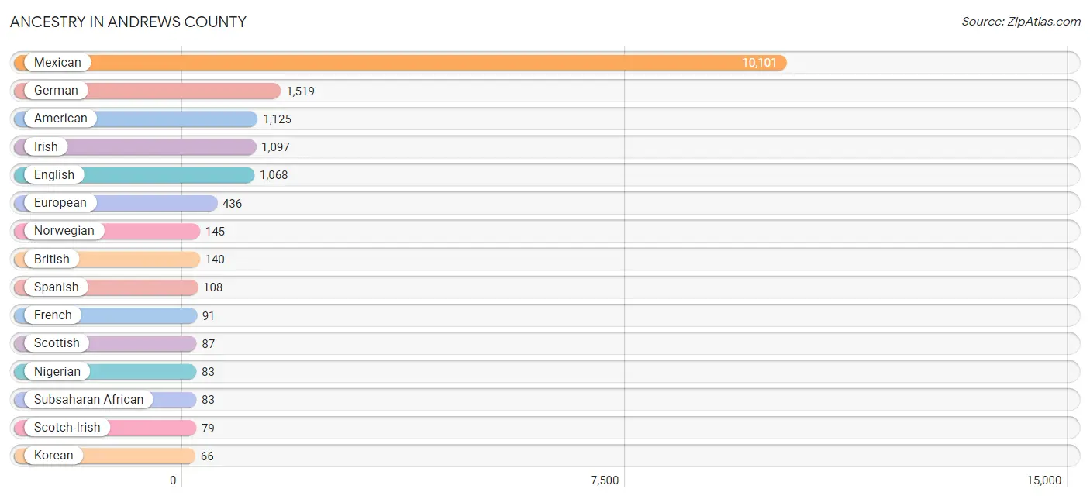
Task: Click the European bar label
Action: click(60, 203)
